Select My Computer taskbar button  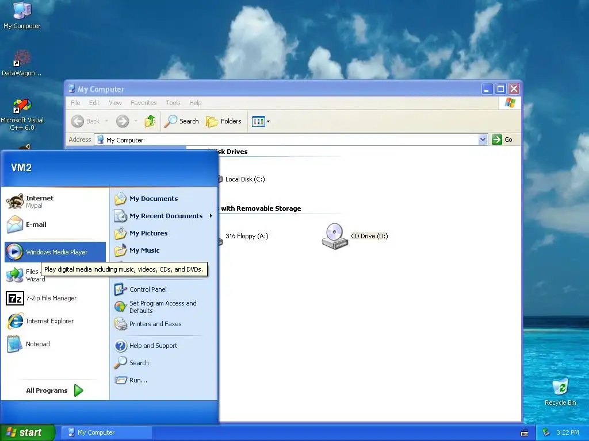106,432
